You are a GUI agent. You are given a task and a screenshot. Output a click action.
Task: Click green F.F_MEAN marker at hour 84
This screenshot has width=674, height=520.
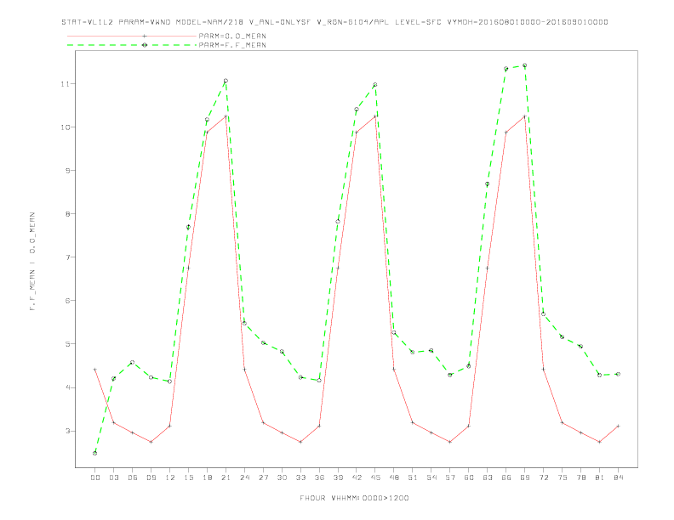pos(618,374)
